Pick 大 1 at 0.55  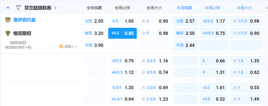pos(246,88)
